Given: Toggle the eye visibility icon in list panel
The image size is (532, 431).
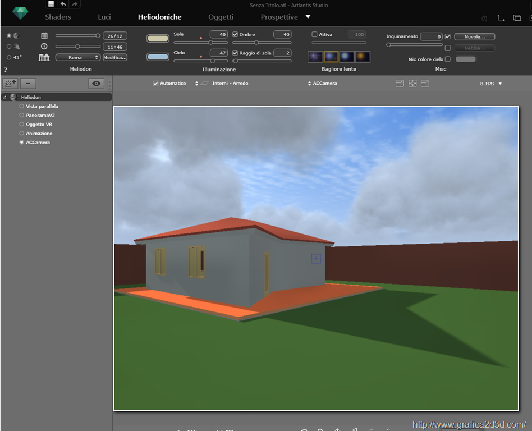Looking at the screenshot, I should 97,84.
